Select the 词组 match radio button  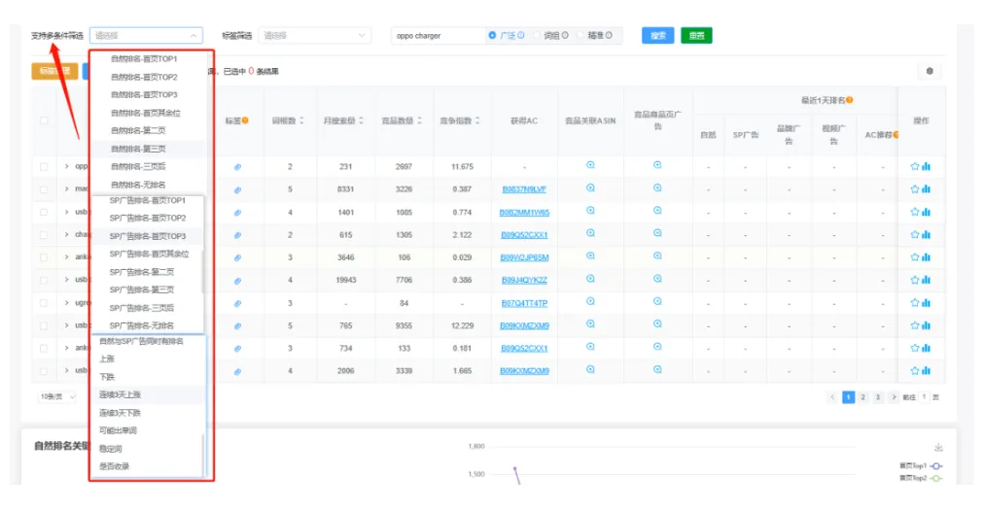pyautogui.click(x=537, y=36)
